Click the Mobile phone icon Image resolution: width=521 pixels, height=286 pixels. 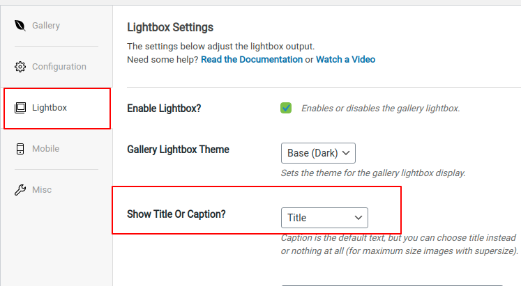(x=20, y=149)
